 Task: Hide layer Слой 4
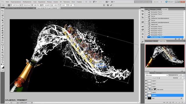click(x=146, y=81)
